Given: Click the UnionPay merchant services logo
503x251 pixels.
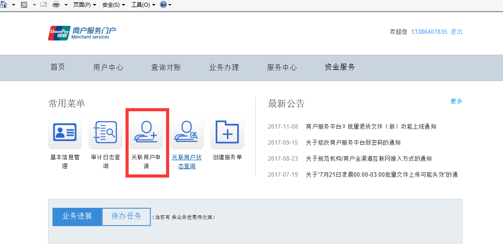Looking at the screenshot, I should click(82, 32).
